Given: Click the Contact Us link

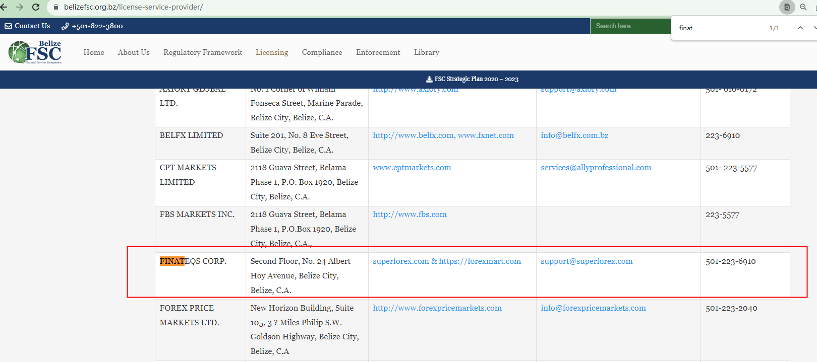Looking at the screenshot, I should pos(28,26).
